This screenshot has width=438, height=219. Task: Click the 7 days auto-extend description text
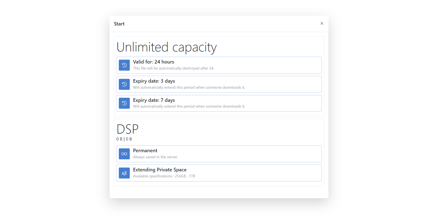[x=189, y=106]
